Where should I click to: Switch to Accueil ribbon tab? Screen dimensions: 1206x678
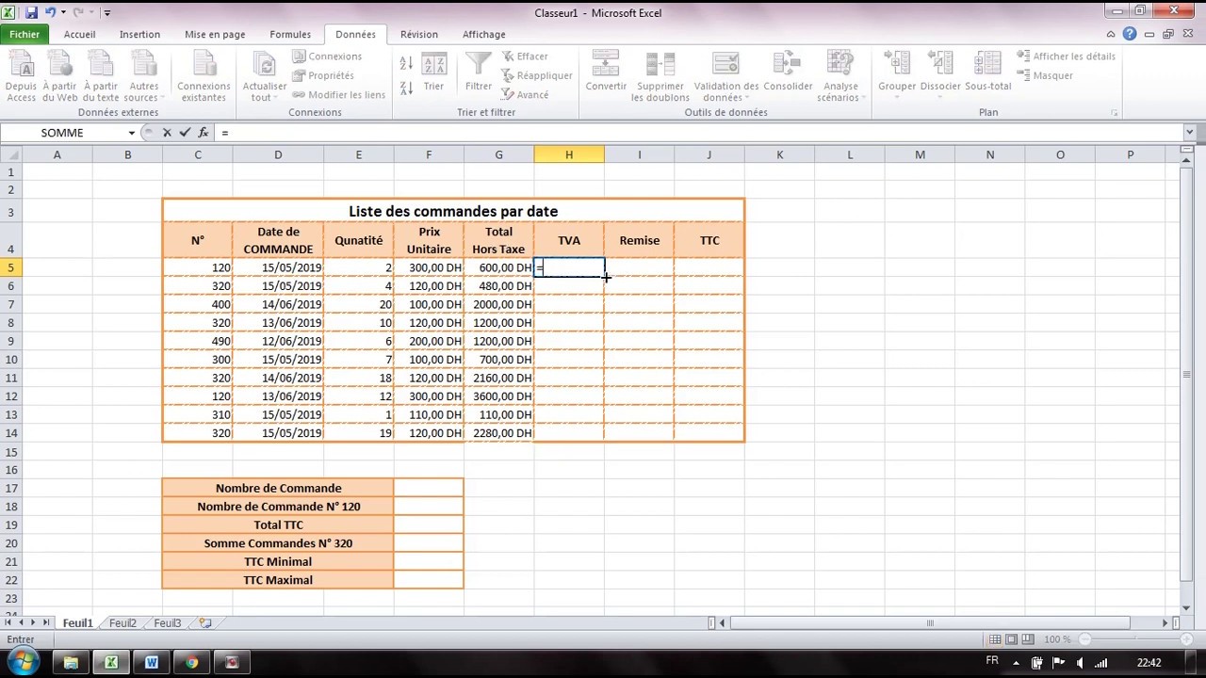(x=79, y=34)
